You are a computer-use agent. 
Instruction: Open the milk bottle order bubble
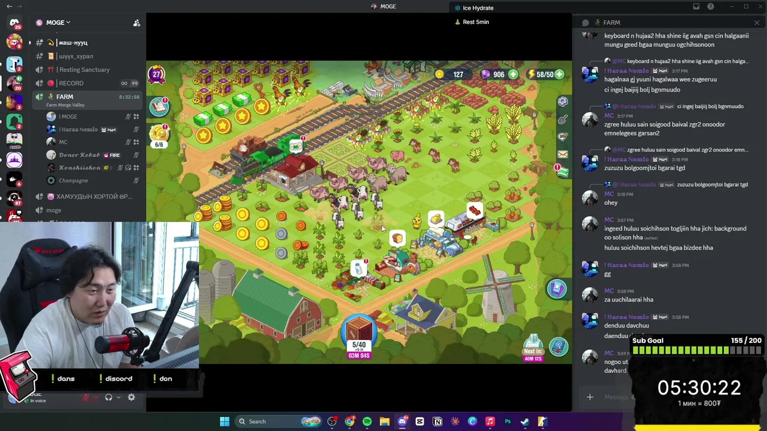tap(358, 268)
